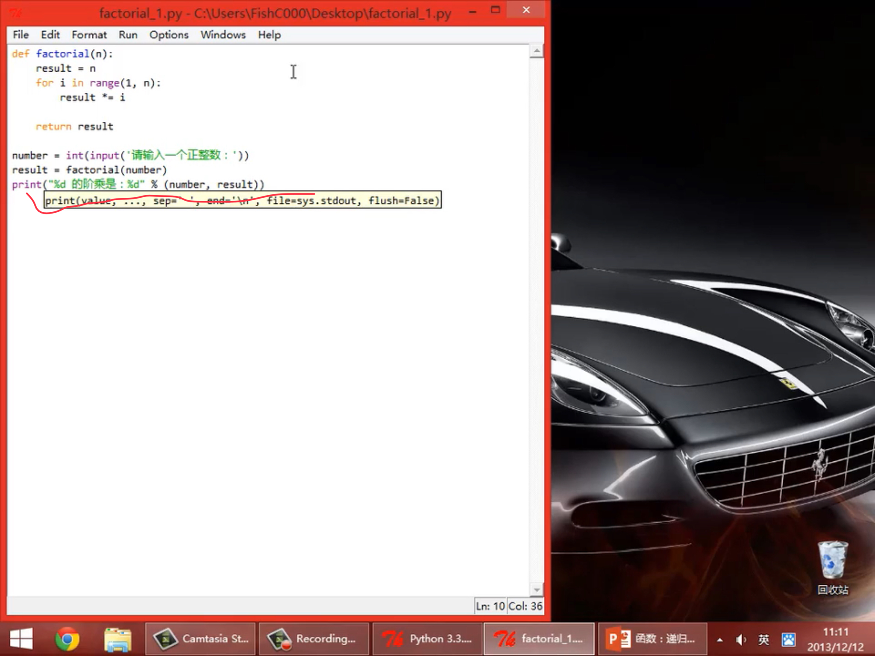Screen dimensions: 875x656
Task: Click the editor scrollbar up arrow
Action: [537, 51]
